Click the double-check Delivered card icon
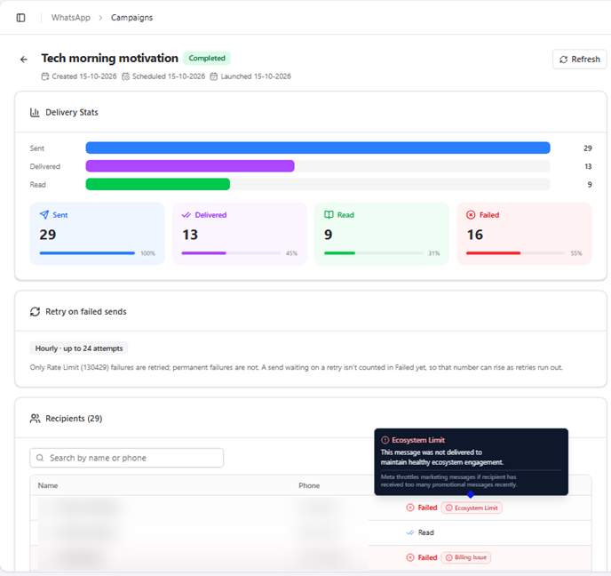 186,215
